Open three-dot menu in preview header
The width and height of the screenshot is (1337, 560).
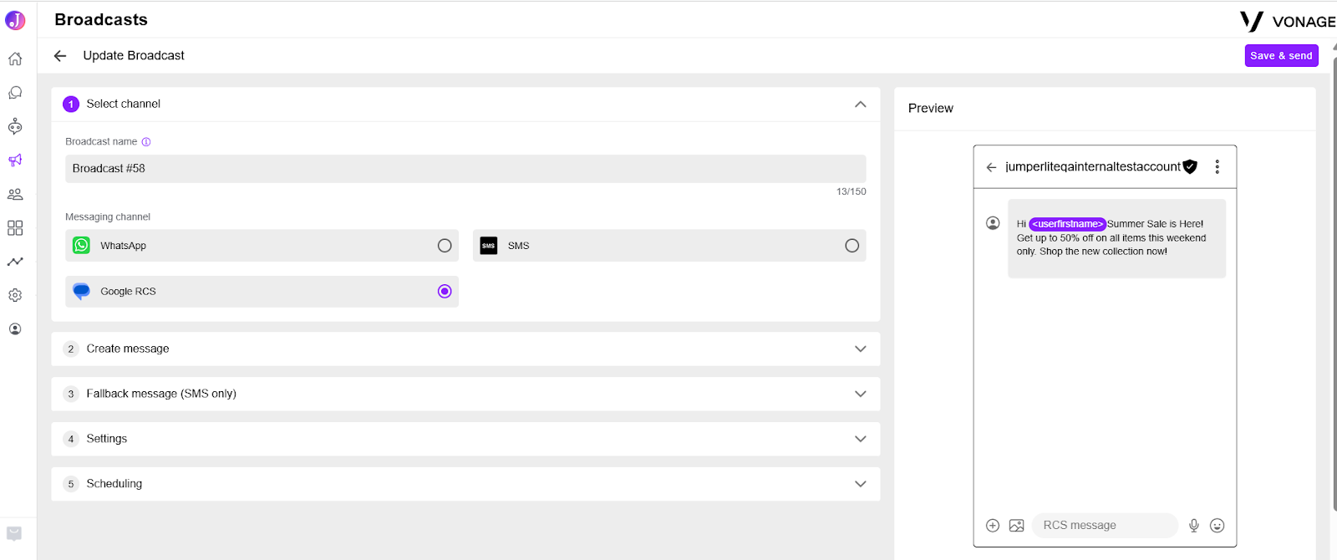point(1218,167)
